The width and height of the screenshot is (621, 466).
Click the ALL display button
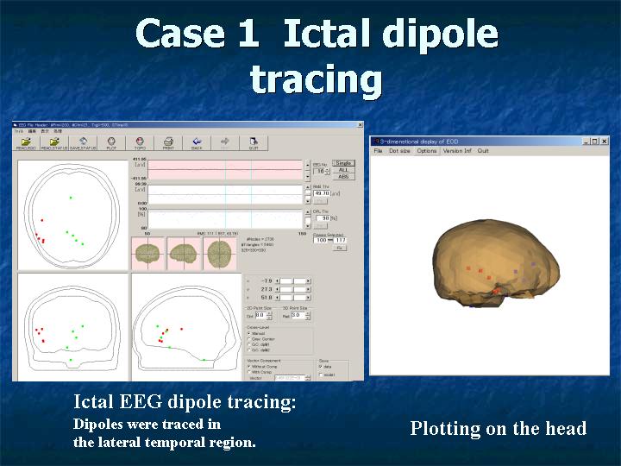point(343,170)
